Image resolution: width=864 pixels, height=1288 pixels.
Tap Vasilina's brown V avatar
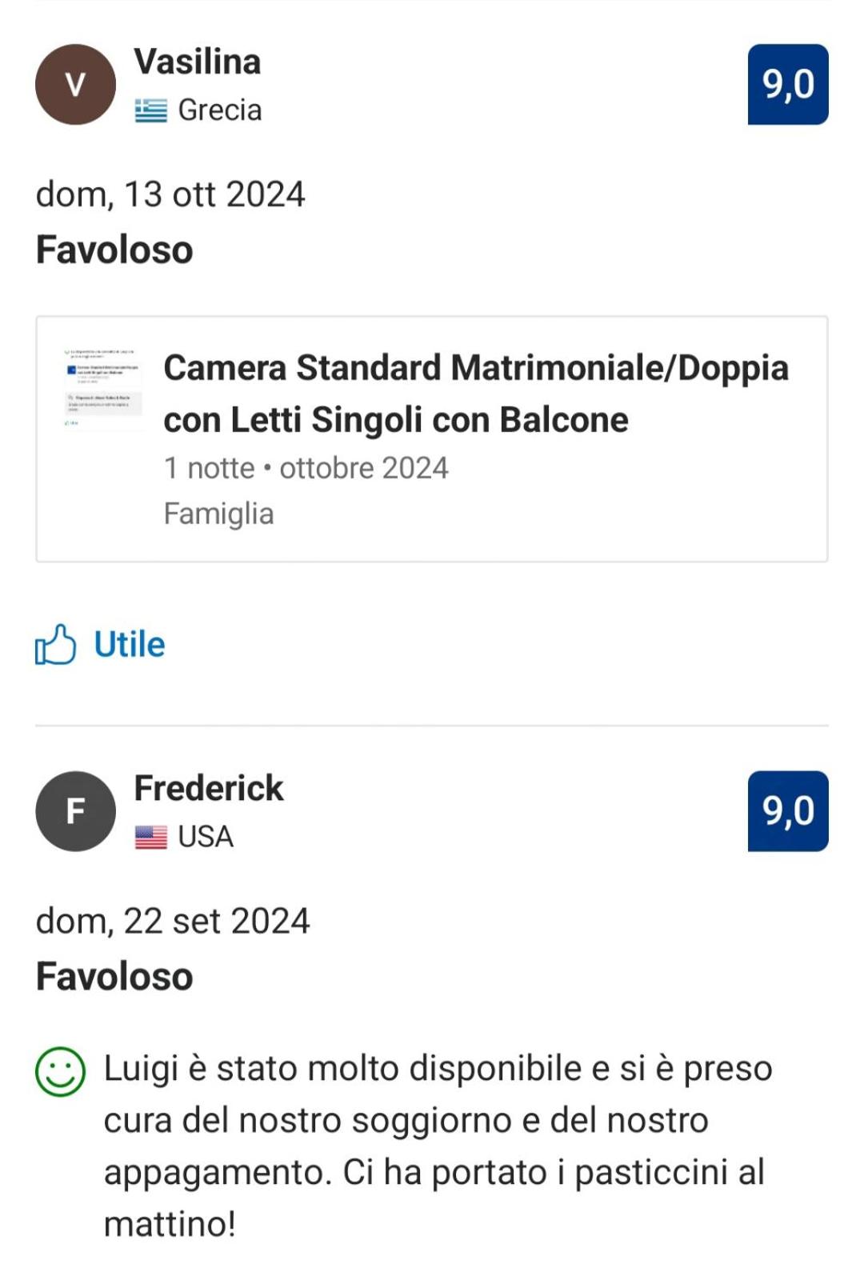75,84
